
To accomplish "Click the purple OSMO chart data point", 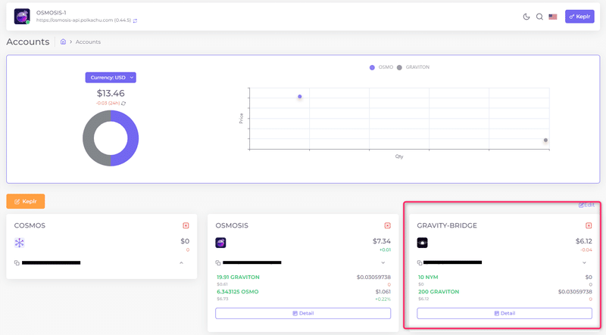I will [299, 97].
